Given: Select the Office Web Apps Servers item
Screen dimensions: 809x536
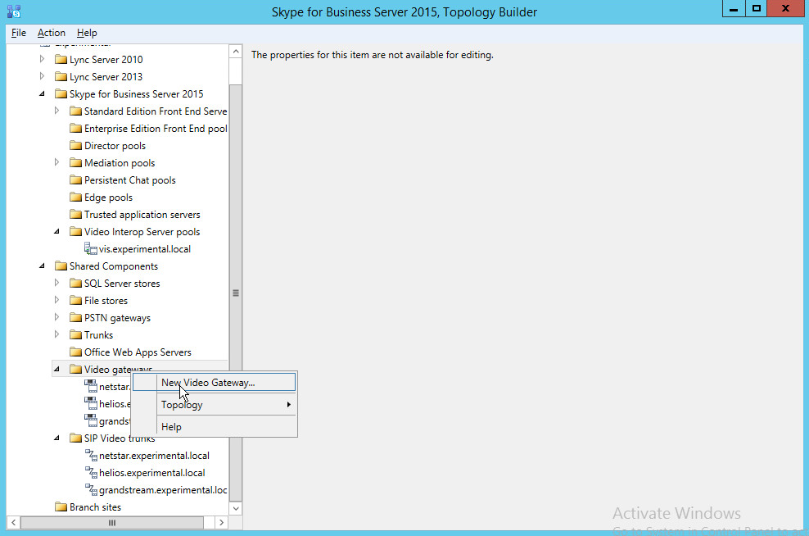Looking at the screenshot, I should [138, 352].
